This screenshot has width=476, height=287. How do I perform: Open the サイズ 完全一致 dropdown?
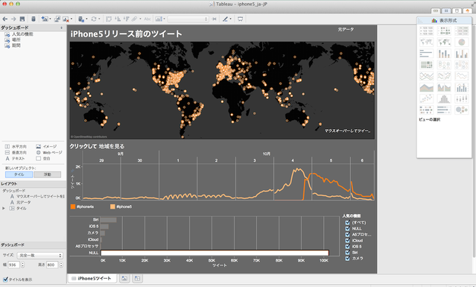[40, 256]
